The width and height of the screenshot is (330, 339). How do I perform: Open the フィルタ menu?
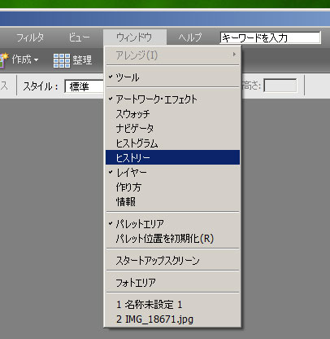click(x=30, y=37)
